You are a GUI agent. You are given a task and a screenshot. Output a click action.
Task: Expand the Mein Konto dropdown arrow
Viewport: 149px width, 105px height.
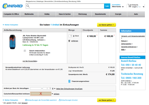point(123,7)
